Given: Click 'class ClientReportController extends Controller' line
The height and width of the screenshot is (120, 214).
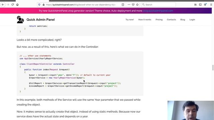Looking at the screenshot, I should coord(47,64).
